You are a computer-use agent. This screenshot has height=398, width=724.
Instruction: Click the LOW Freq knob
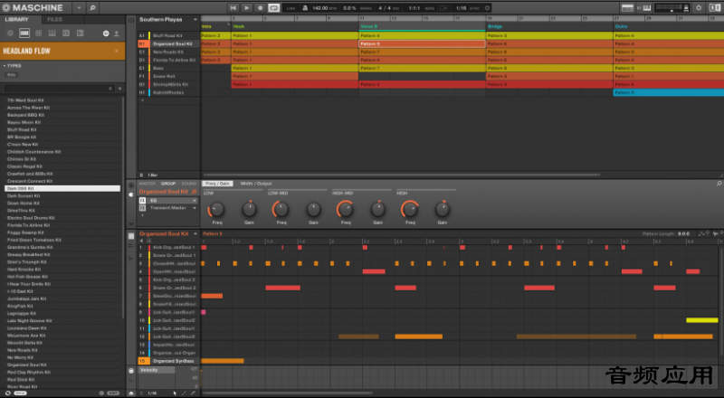[x=216, y=210]
